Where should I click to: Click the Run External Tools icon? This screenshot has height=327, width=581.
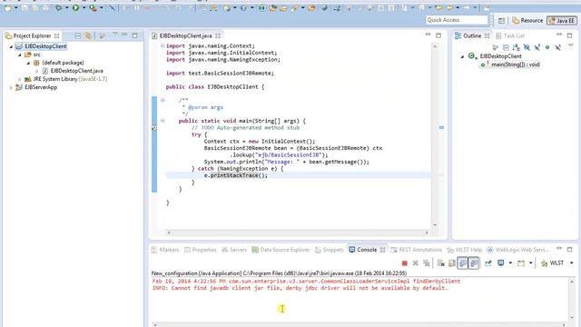point(93,8)
